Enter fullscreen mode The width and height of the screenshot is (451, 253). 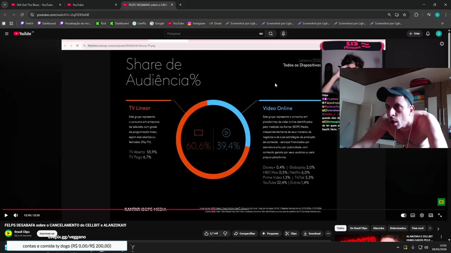(440, 215)
